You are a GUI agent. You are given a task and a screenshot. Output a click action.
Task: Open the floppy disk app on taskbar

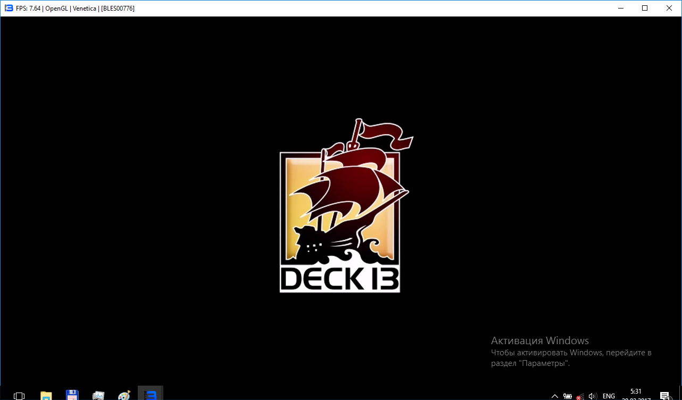72,396
